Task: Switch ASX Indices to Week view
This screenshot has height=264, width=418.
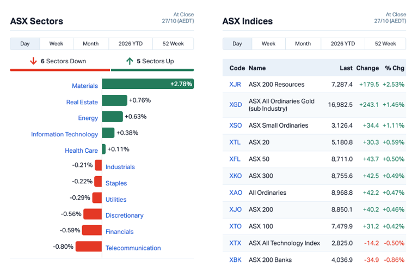Action: coord(268,44)
